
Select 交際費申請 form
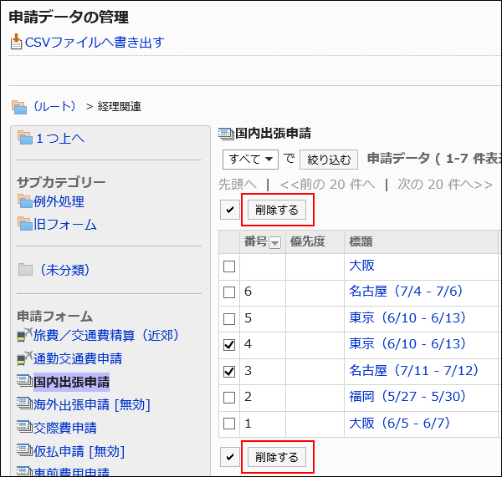coord(65,428)
